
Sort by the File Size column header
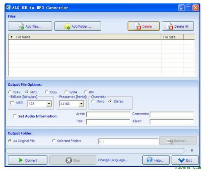(172, 37)
